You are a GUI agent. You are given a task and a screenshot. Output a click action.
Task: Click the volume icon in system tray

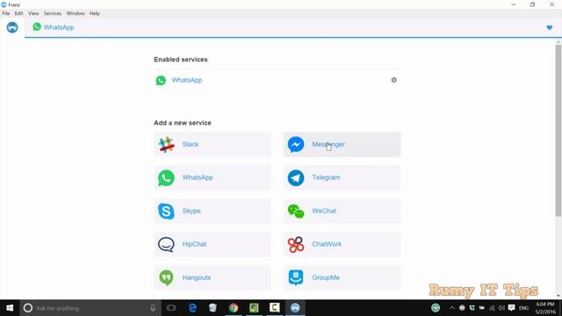click(x=501, y=308)
